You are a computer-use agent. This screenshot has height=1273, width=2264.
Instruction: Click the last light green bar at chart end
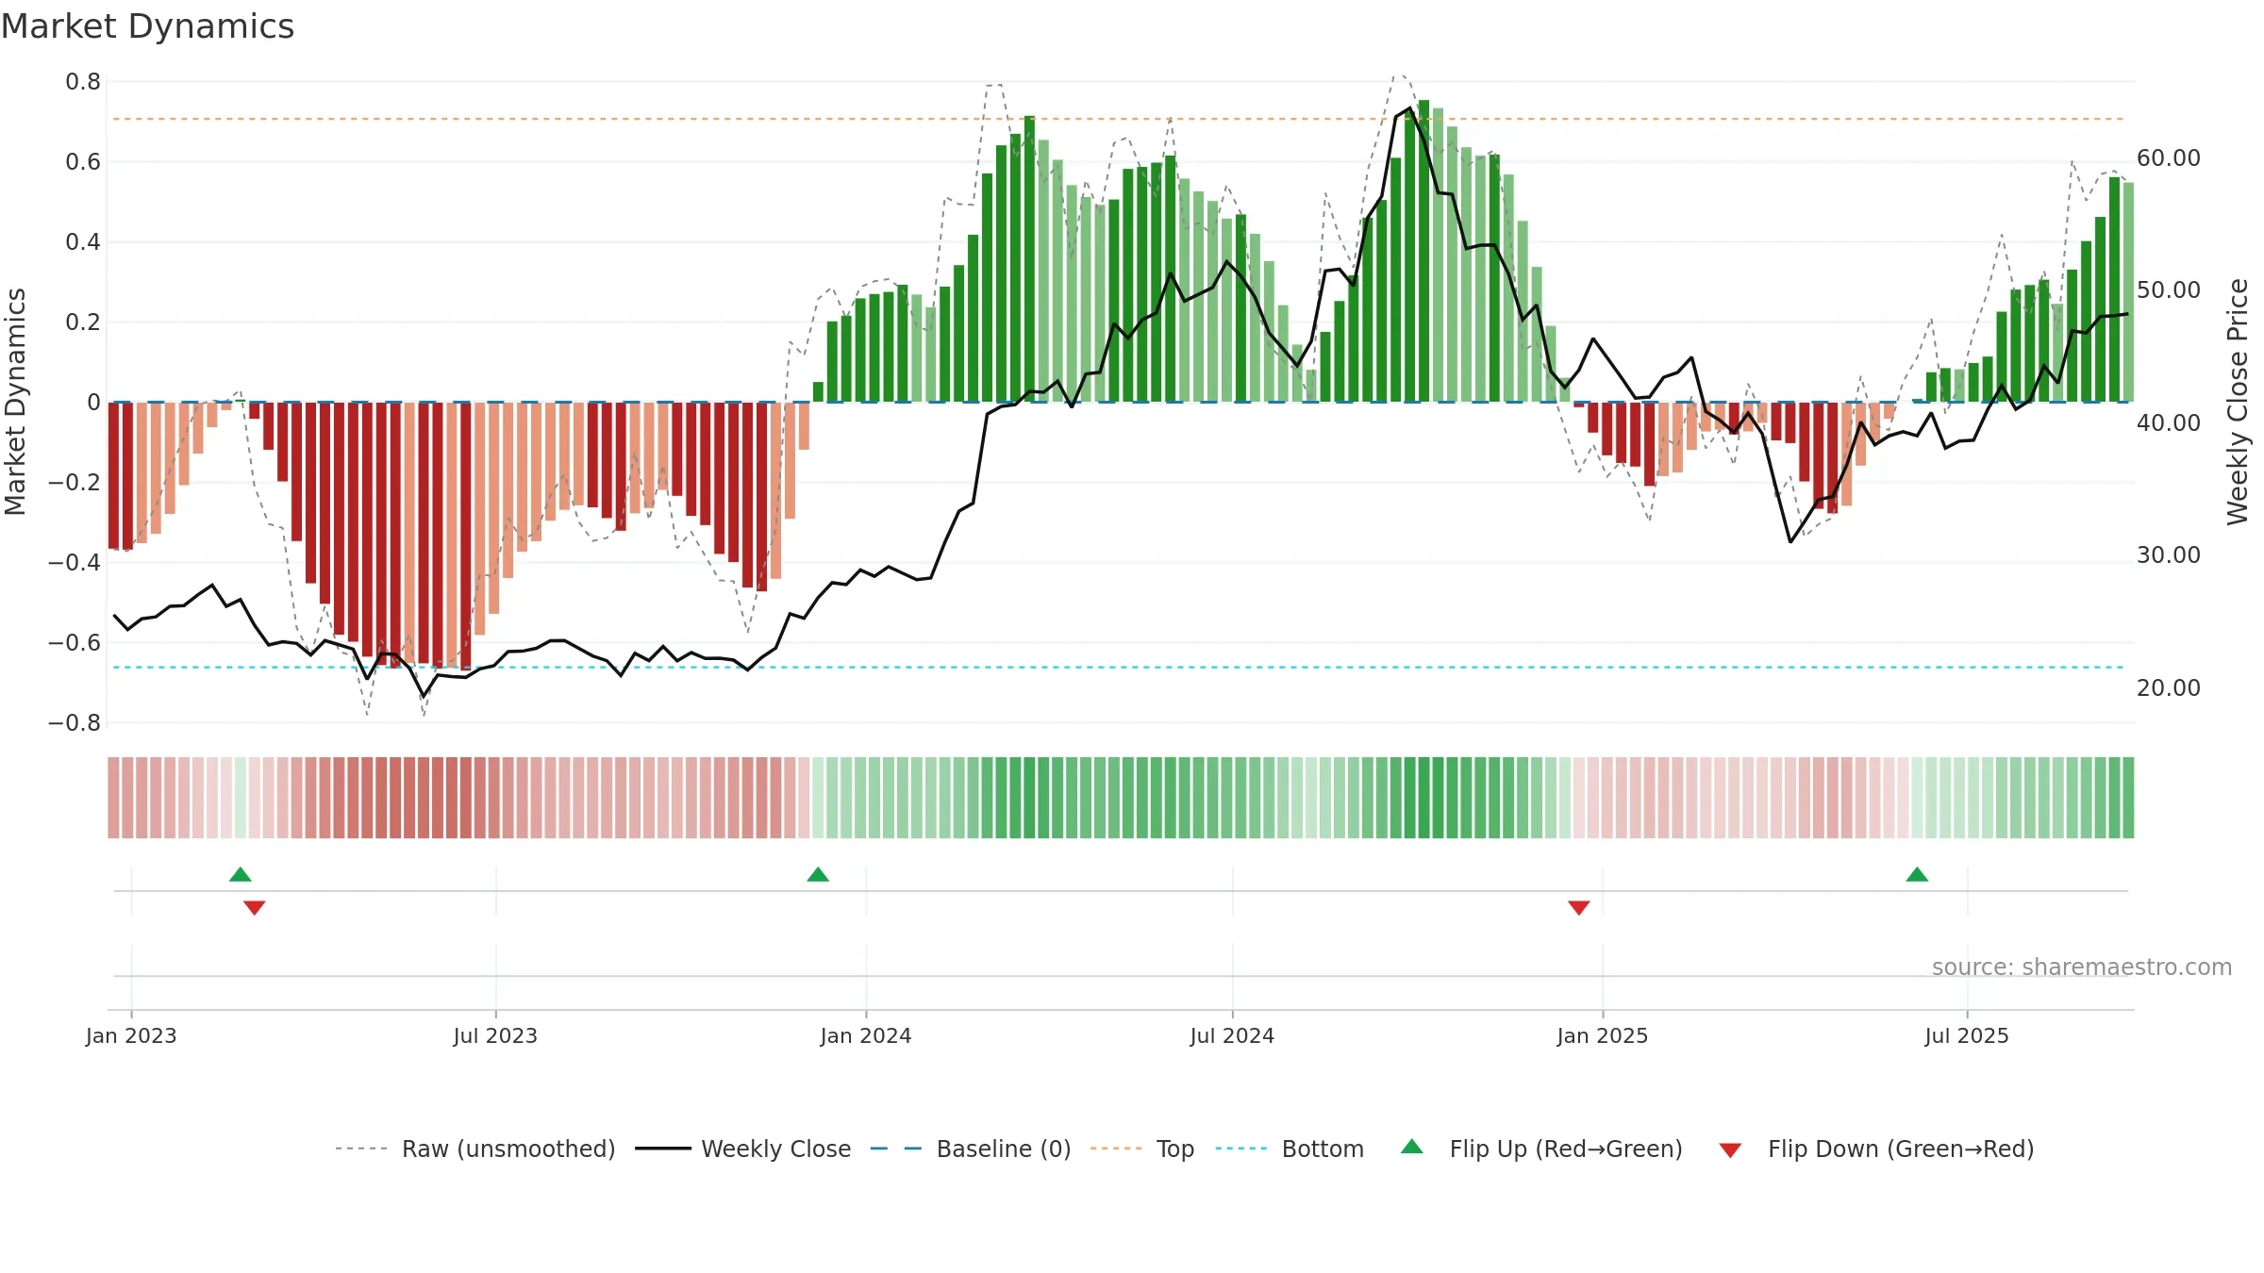click(x=2128, y=292)
